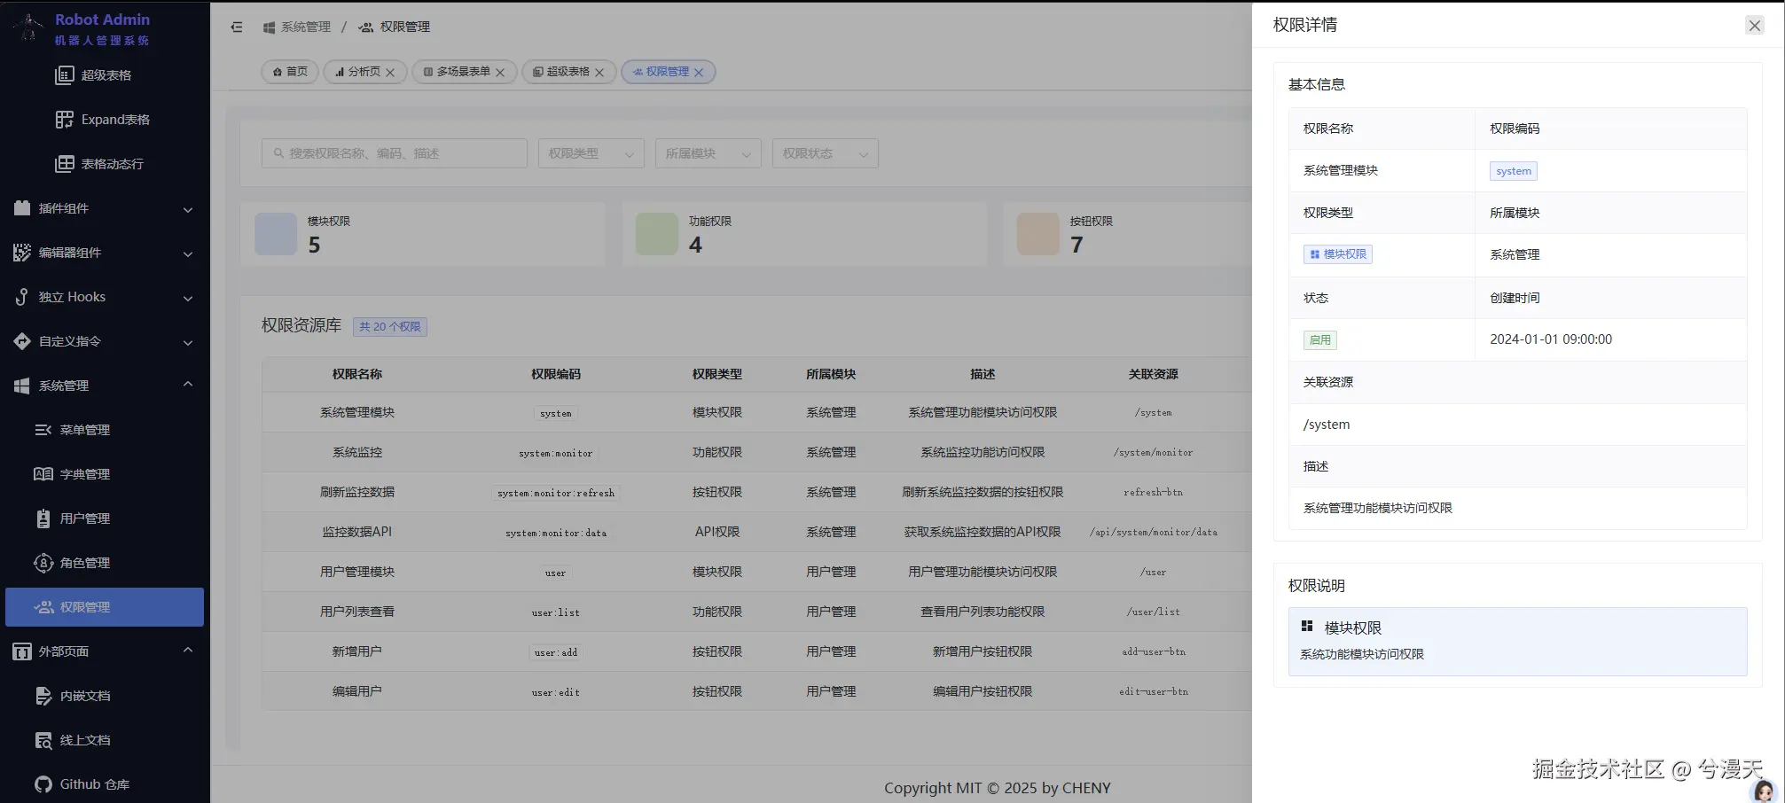Open the 所属模块 filter dropdown
The width and height of the screenshot is (1785, 803).
tap(709, 153)
